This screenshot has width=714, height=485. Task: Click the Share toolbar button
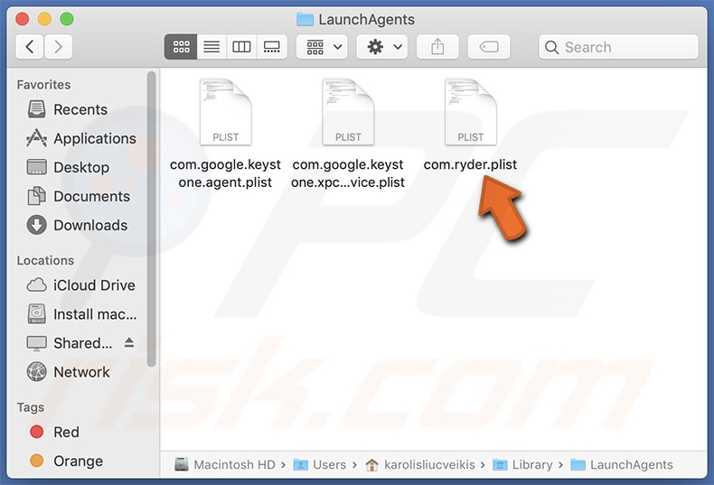tap(437, 47)
